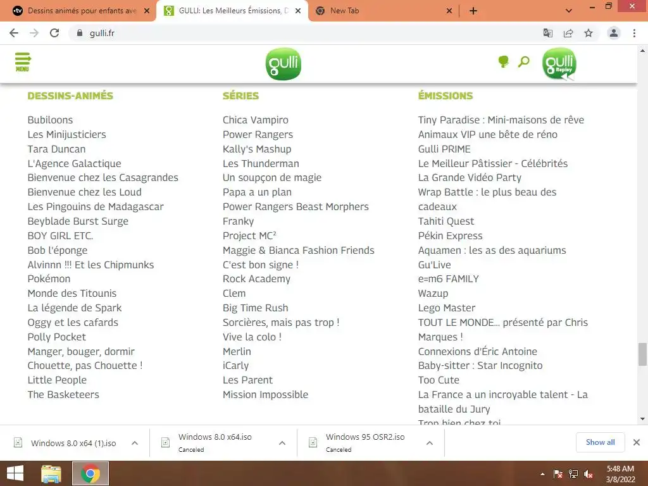Close the New Tab tab
The image size is (648, 486).
(449, 11)
